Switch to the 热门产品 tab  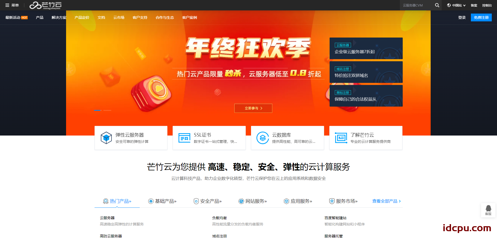(117, 201)
